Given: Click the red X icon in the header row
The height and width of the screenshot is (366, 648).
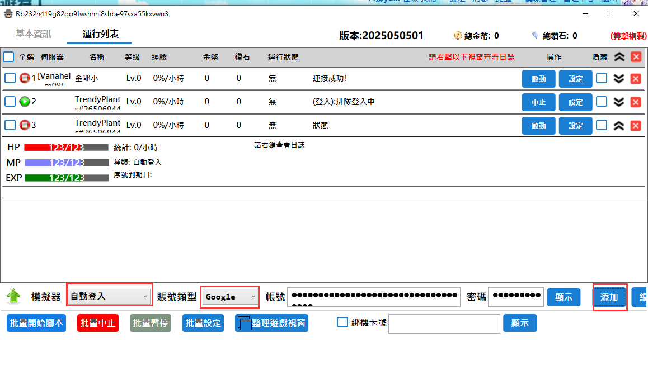Looking at the screenshot, I should pos(636,57).
